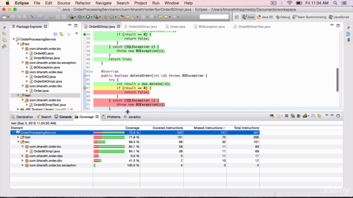Click the Open Type toolbar icon

121,17
